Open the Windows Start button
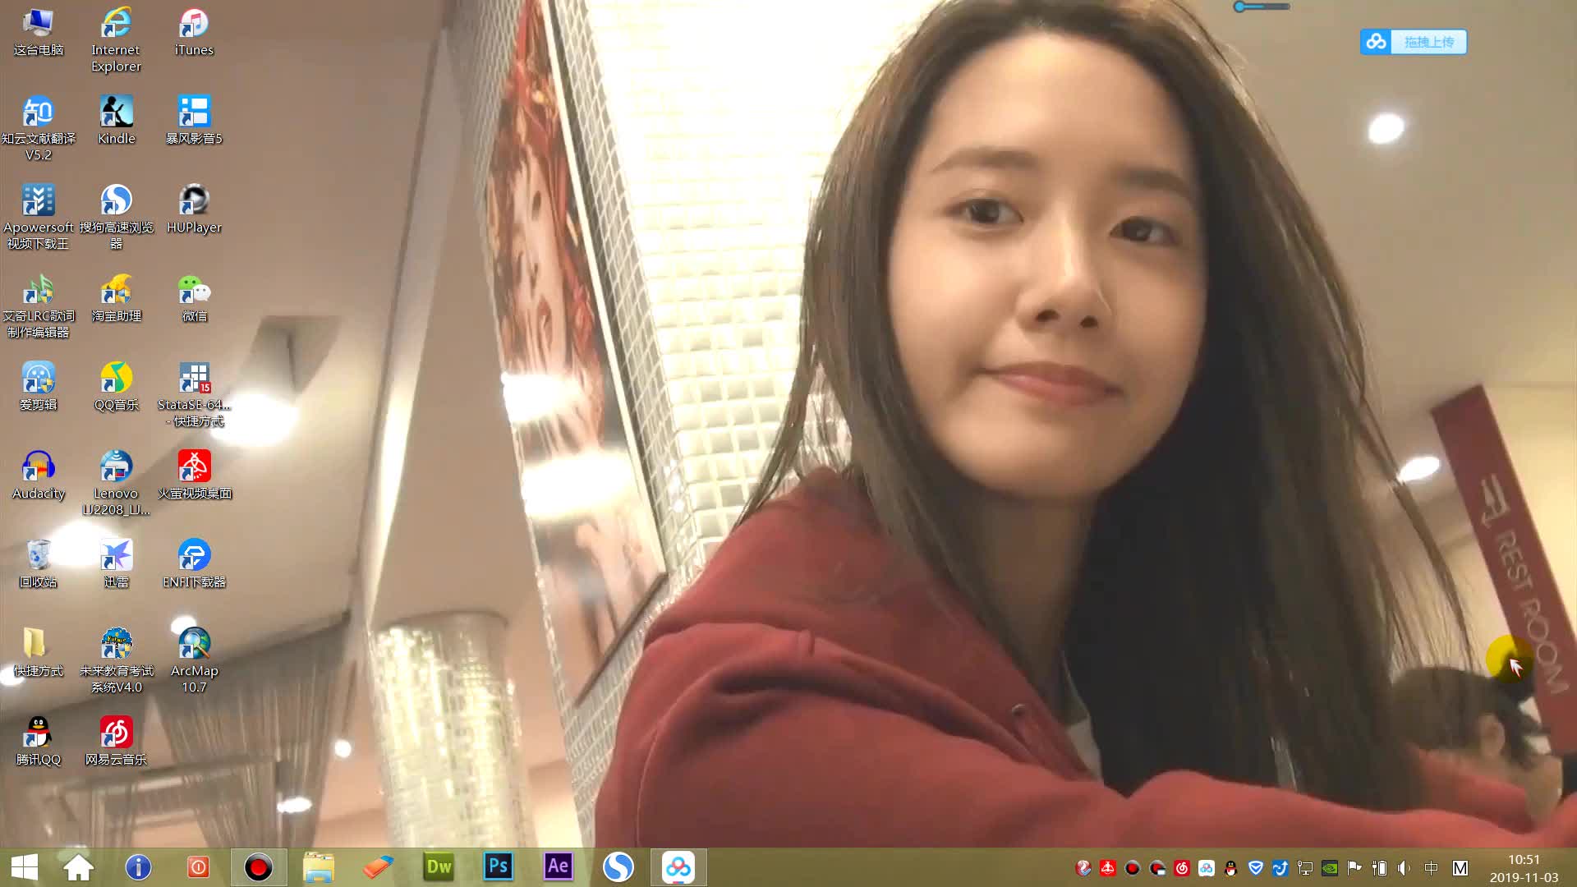 [x=25, y=867]
